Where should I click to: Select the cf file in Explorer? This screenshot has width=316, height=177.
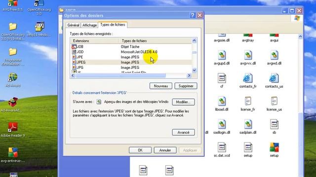(x=222, y=81)
